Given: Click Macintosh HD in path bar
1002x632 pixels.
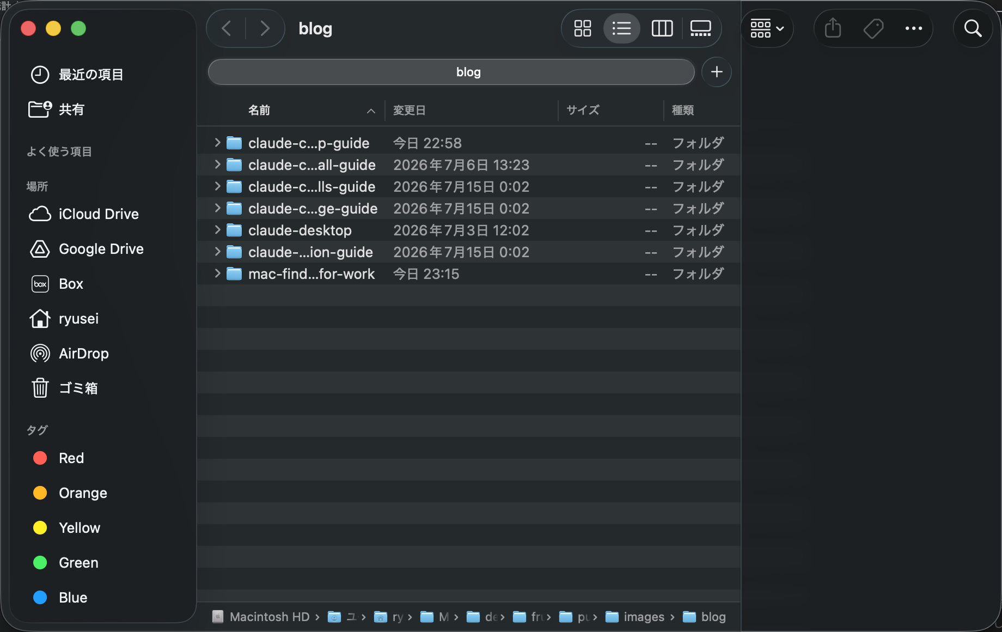Looking at the screenshot, I should point(261,617).
